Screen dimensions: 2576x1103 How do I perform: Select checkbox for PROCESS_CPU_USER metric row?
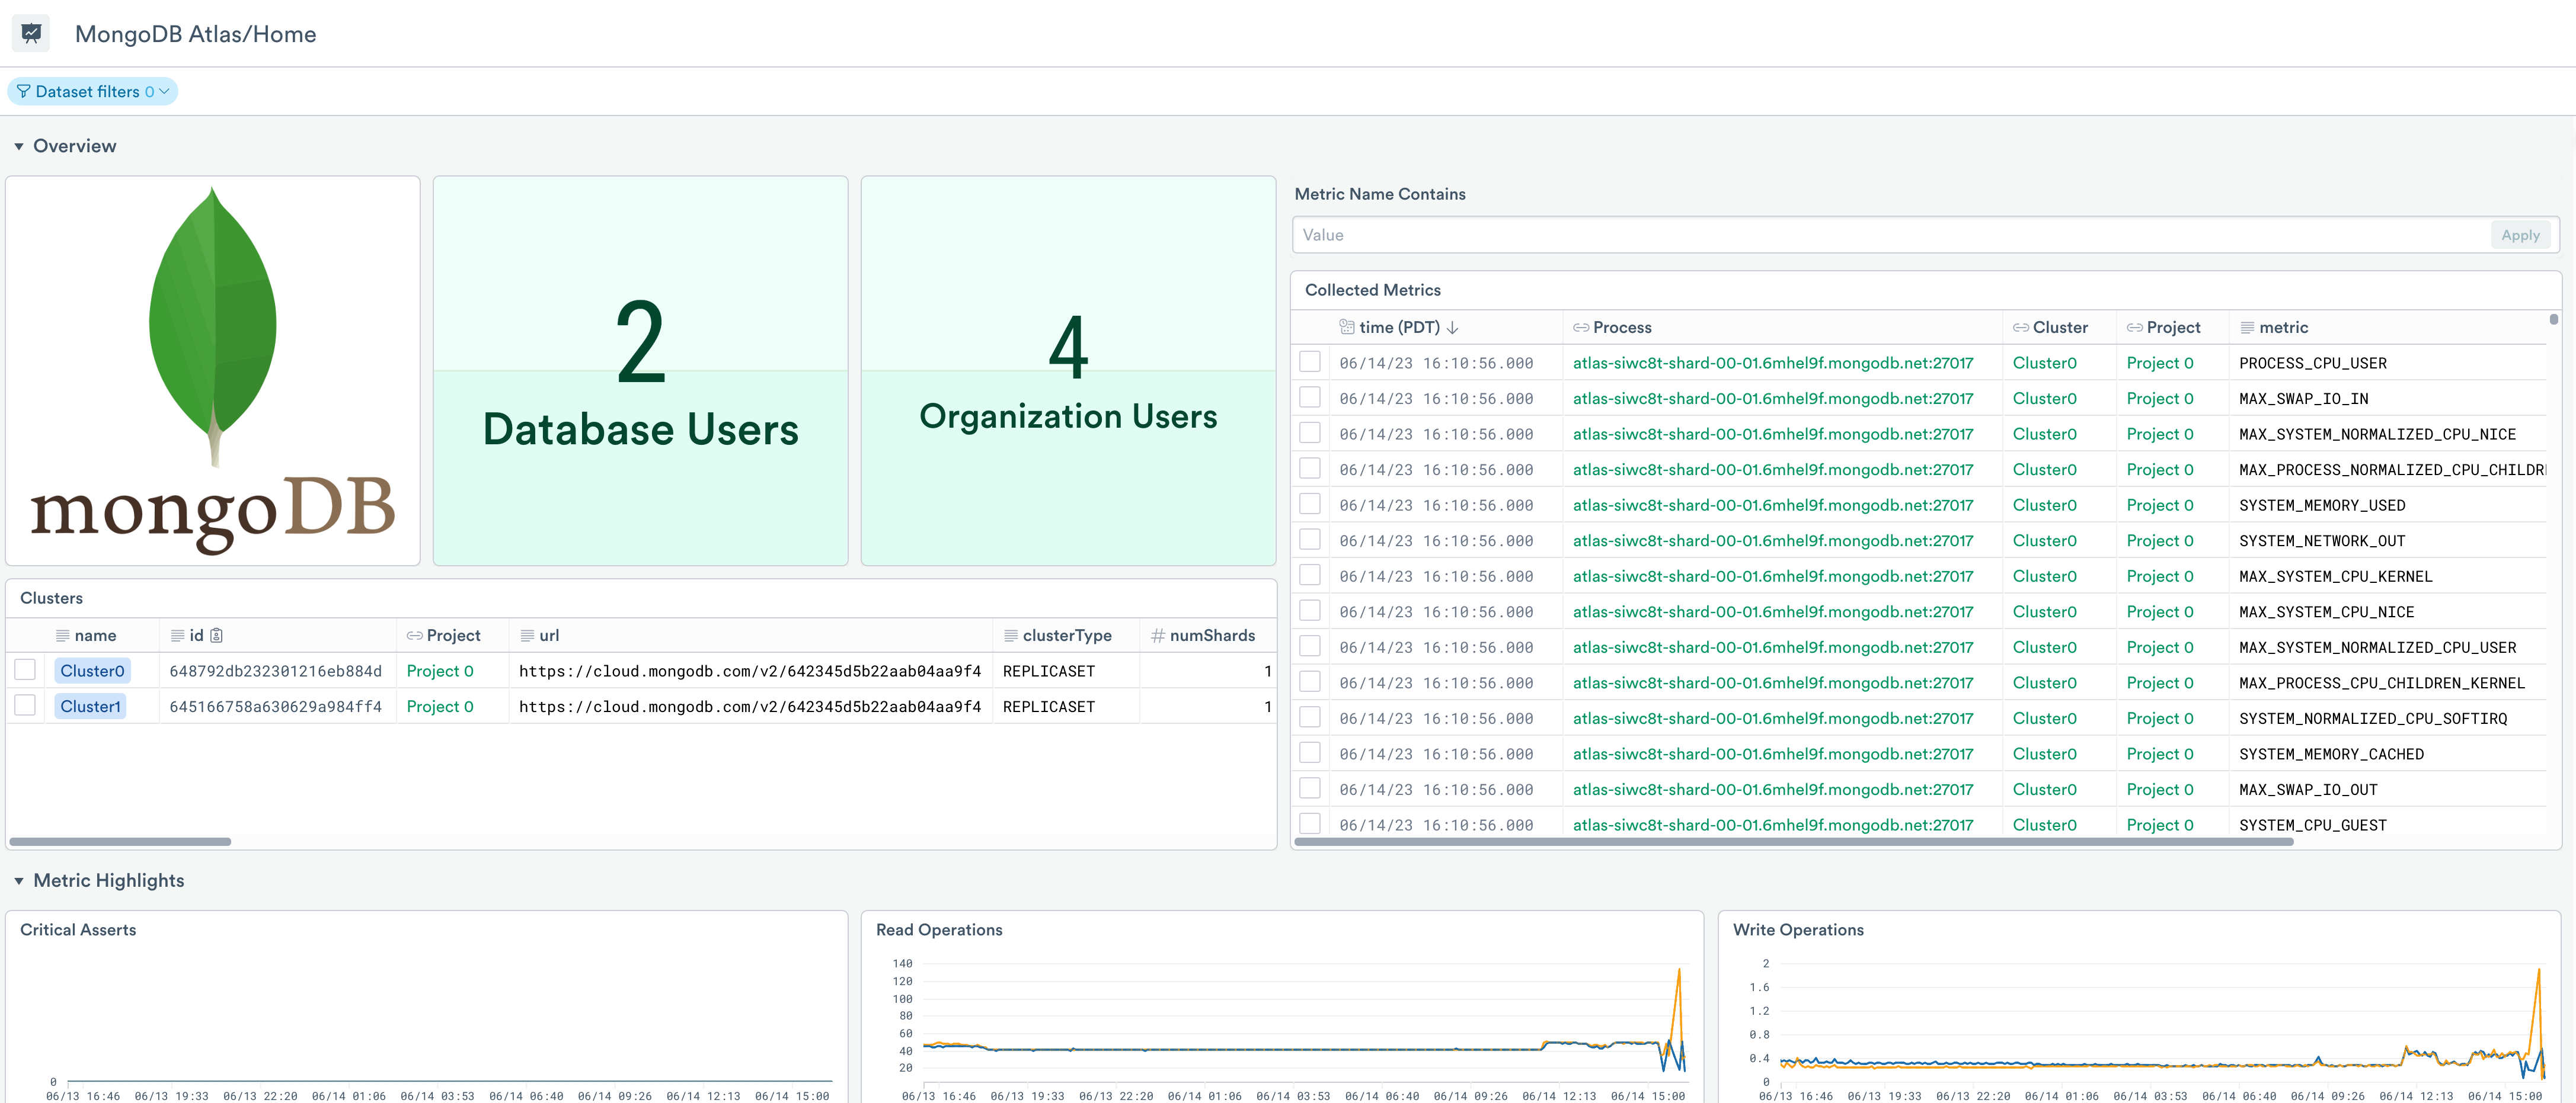pyautogui.click(x=1310, y=362)
